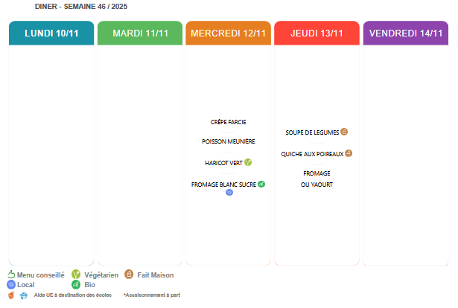Click the green Bio legend icon
Screen dimensions: 458x308
(76, 284)
